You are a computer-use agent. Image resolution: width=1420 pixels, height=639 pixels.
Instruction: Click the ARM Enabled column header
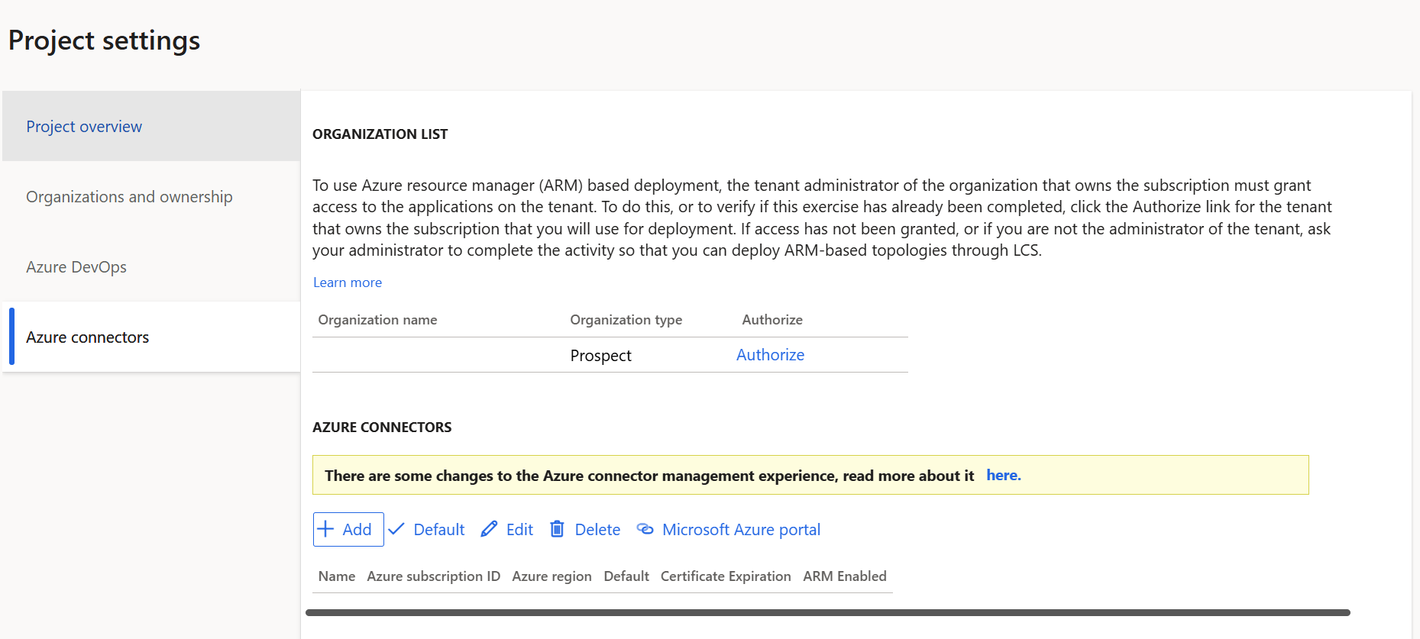click(x=844, y=576)
